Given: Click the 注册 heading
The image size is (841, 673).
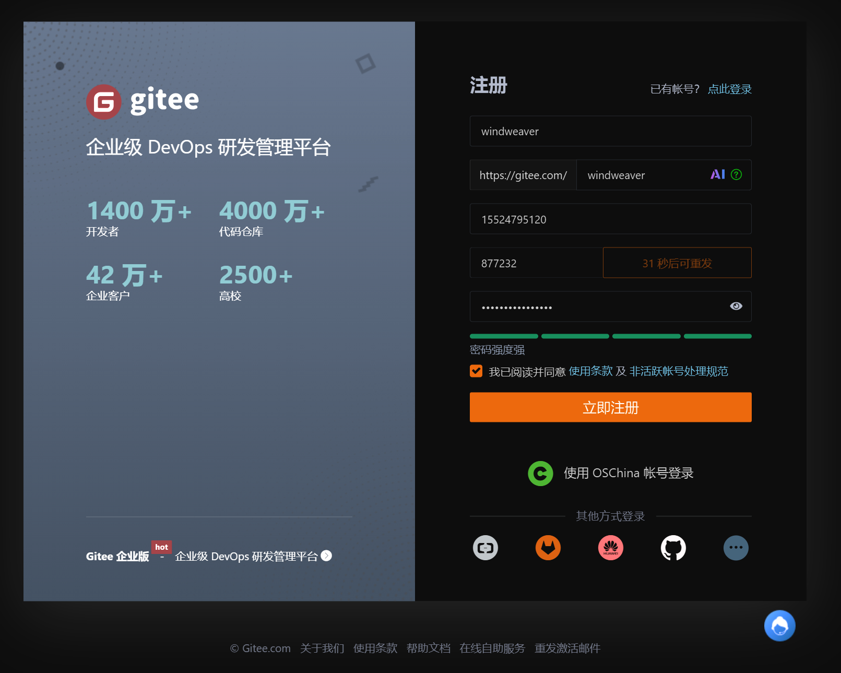Looking at the screenshot, I should [489, 85].
